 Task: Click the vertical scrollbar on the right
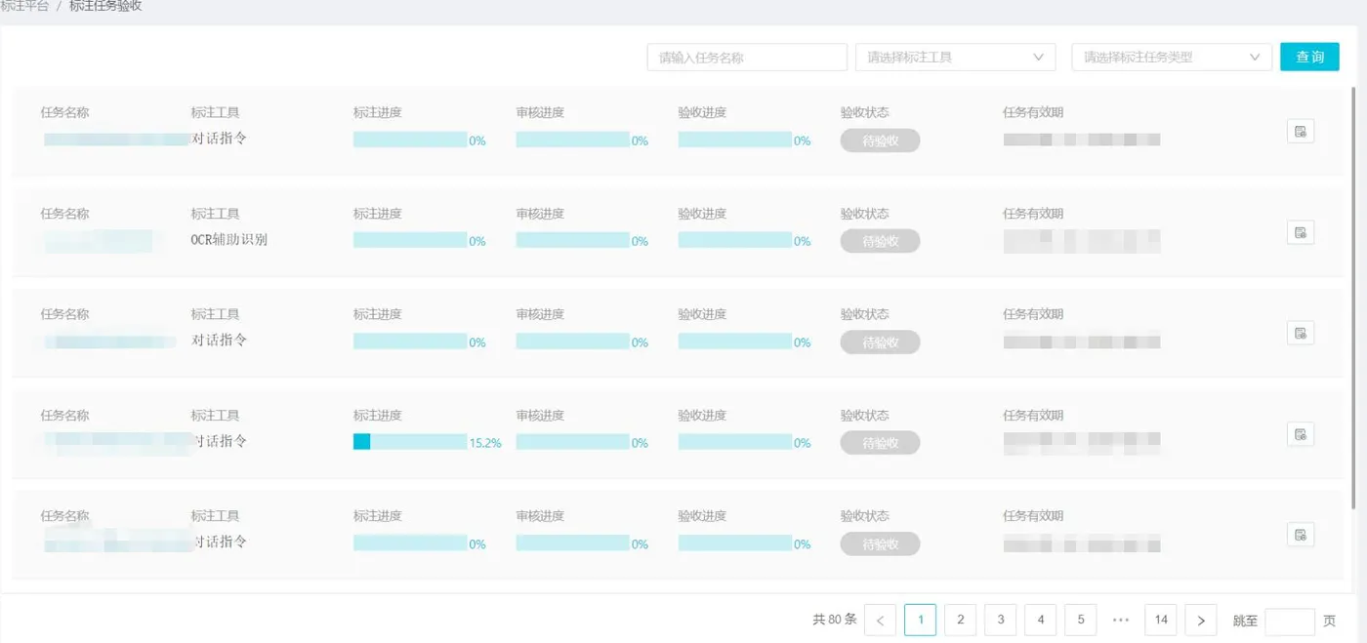pyautogui.click(x=1353, y=293)
